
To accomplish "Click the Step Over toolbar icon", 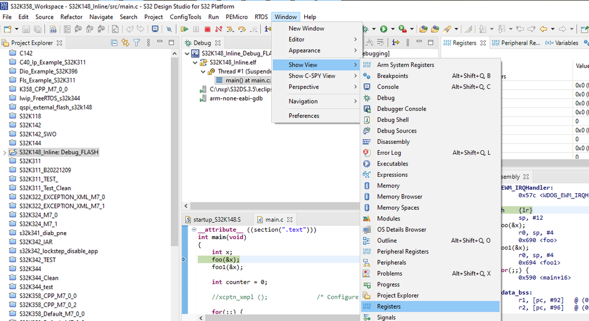I will [x=242, y=29].
